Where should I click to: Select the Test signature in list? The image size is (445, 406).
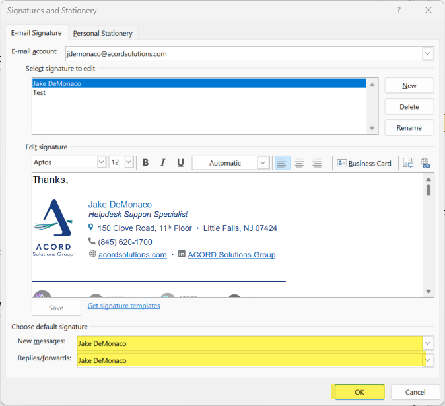click(x=40, y=93)
